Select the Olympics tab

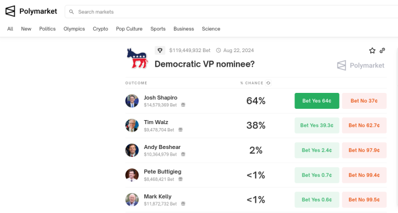(x=74, y=29)
